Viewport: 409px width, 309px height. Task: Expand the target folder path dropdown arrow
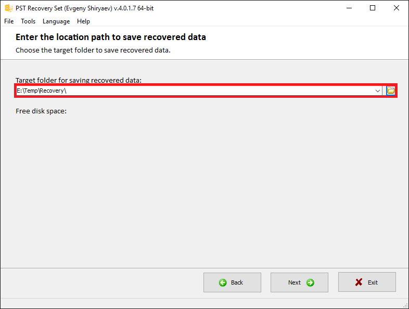377,91
